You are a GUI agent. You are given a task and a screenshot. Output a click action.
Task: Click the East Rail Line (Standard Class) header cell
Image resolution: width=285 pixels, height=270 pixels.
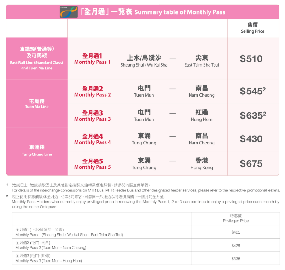pyautogui.click(x=37, y=58)
